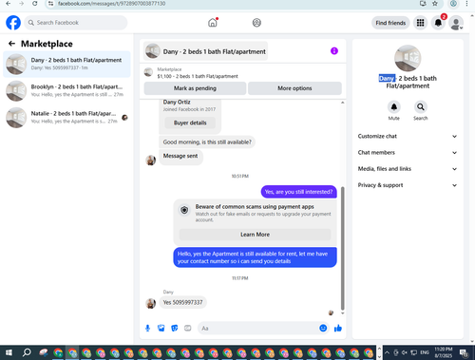This screenshot has width=475, height=360.
Task: Expand Chat members section
Action: [x=408, y=153]
